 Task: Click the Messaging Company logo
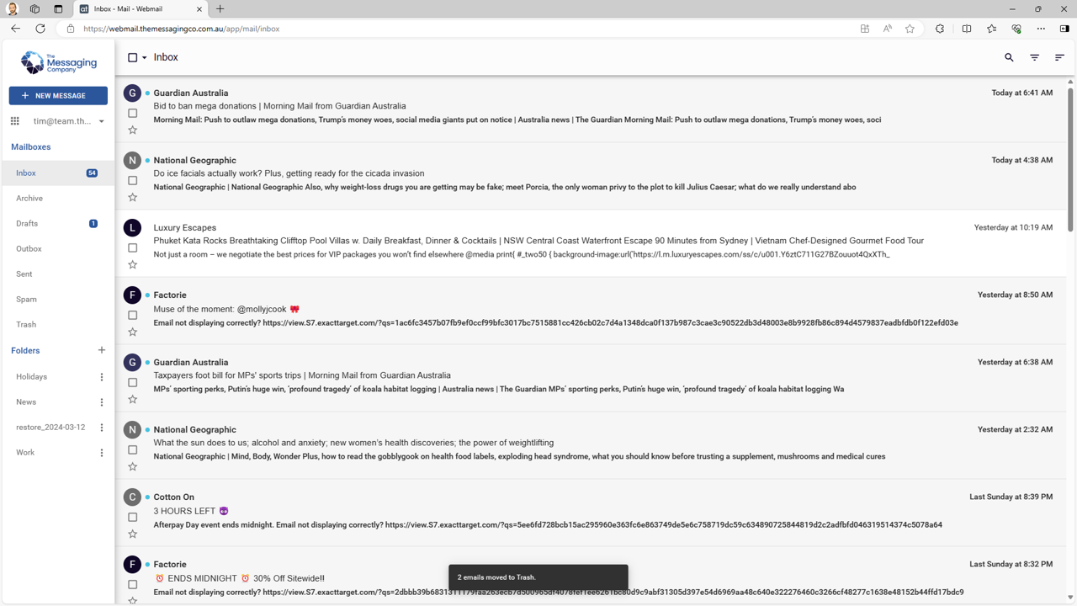tap(58, 62)
